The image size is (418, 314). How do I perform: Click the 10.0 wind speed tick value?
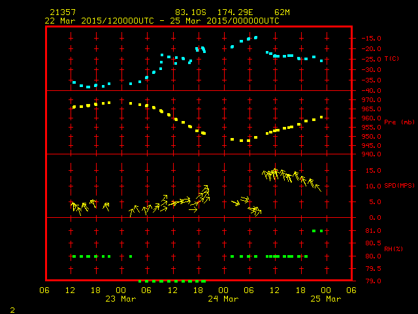[x=373, y=186]
